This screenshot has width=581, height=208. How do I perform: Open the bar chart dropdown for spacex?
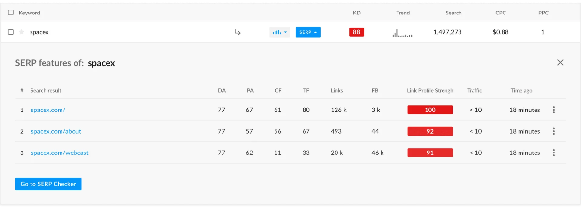coord(280,32)
